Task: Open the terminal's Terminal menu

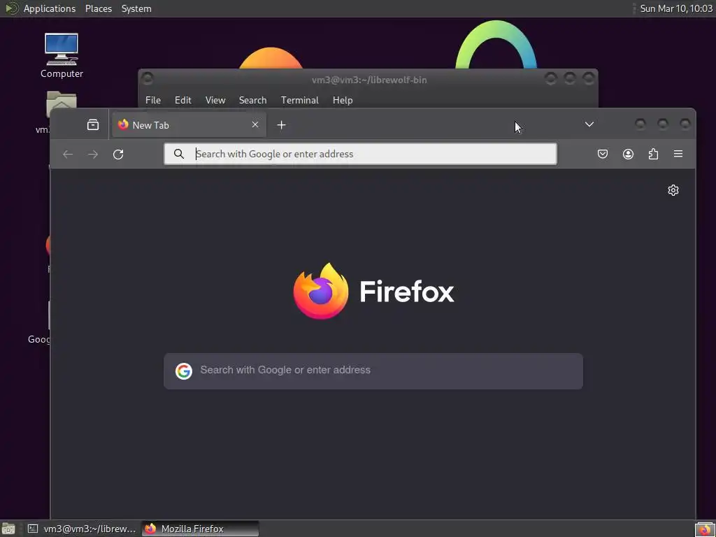Action: 299,100
